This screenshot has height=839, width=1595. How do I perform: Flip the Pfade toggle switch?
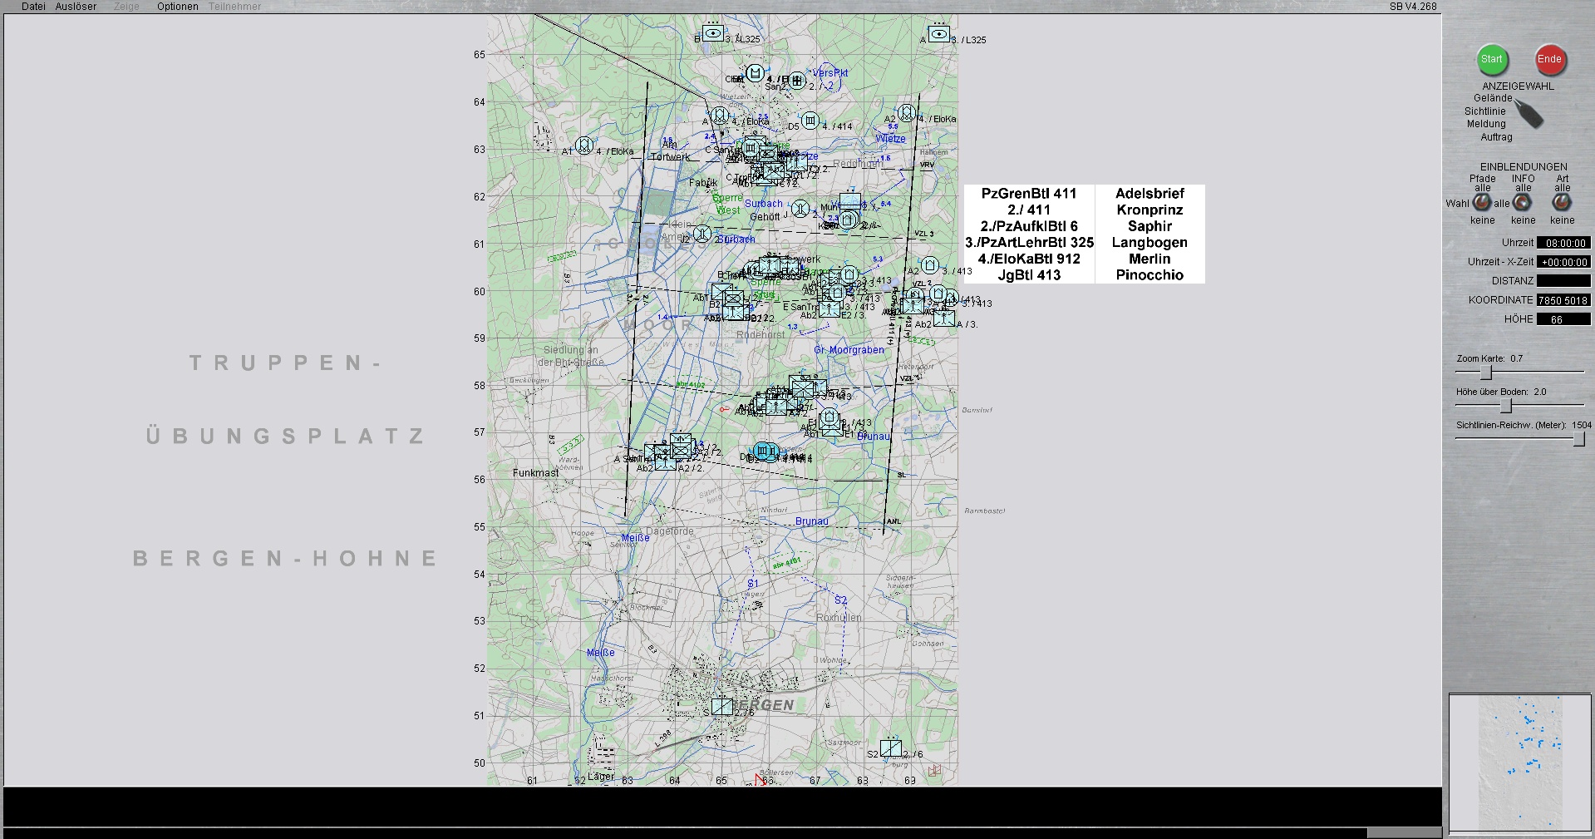point(1482,202)
